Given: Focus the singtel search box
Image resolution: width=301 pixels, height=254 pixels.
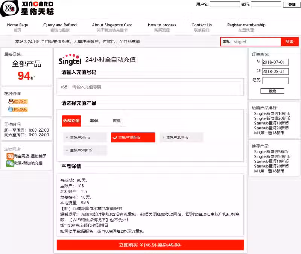Looking at the screenshot, I should coord(257,41).
